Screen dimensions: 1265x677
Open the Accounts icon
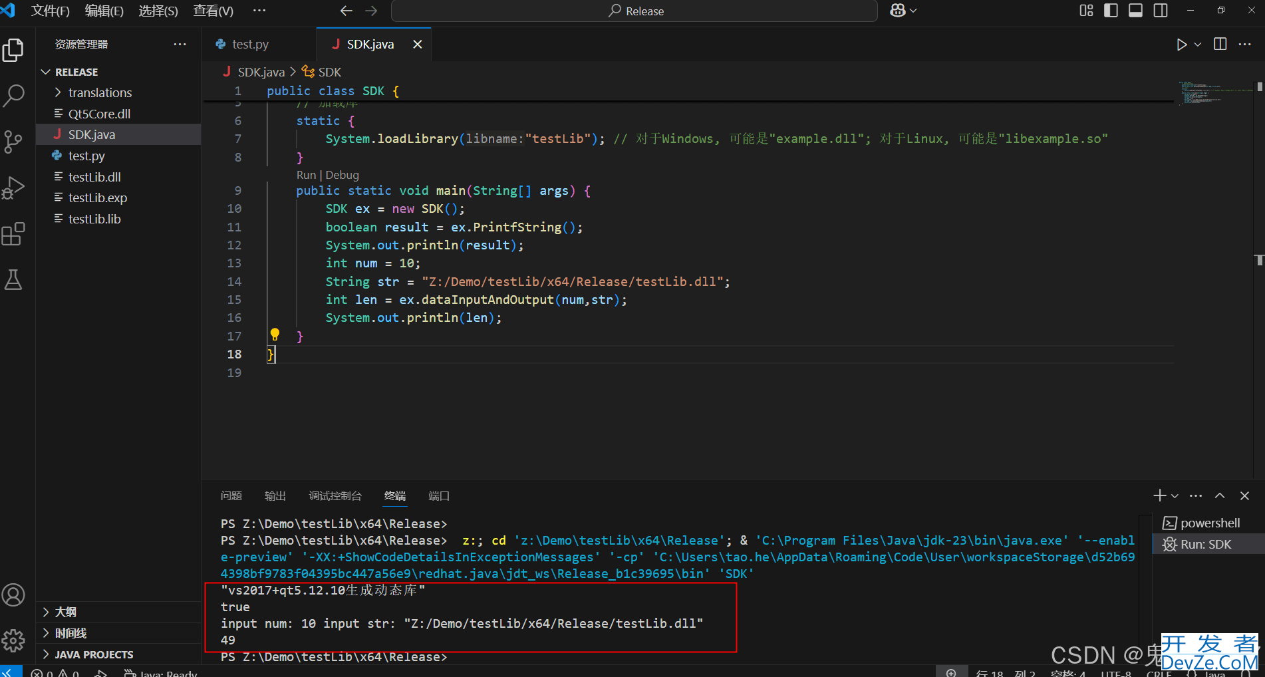(13, 595)
